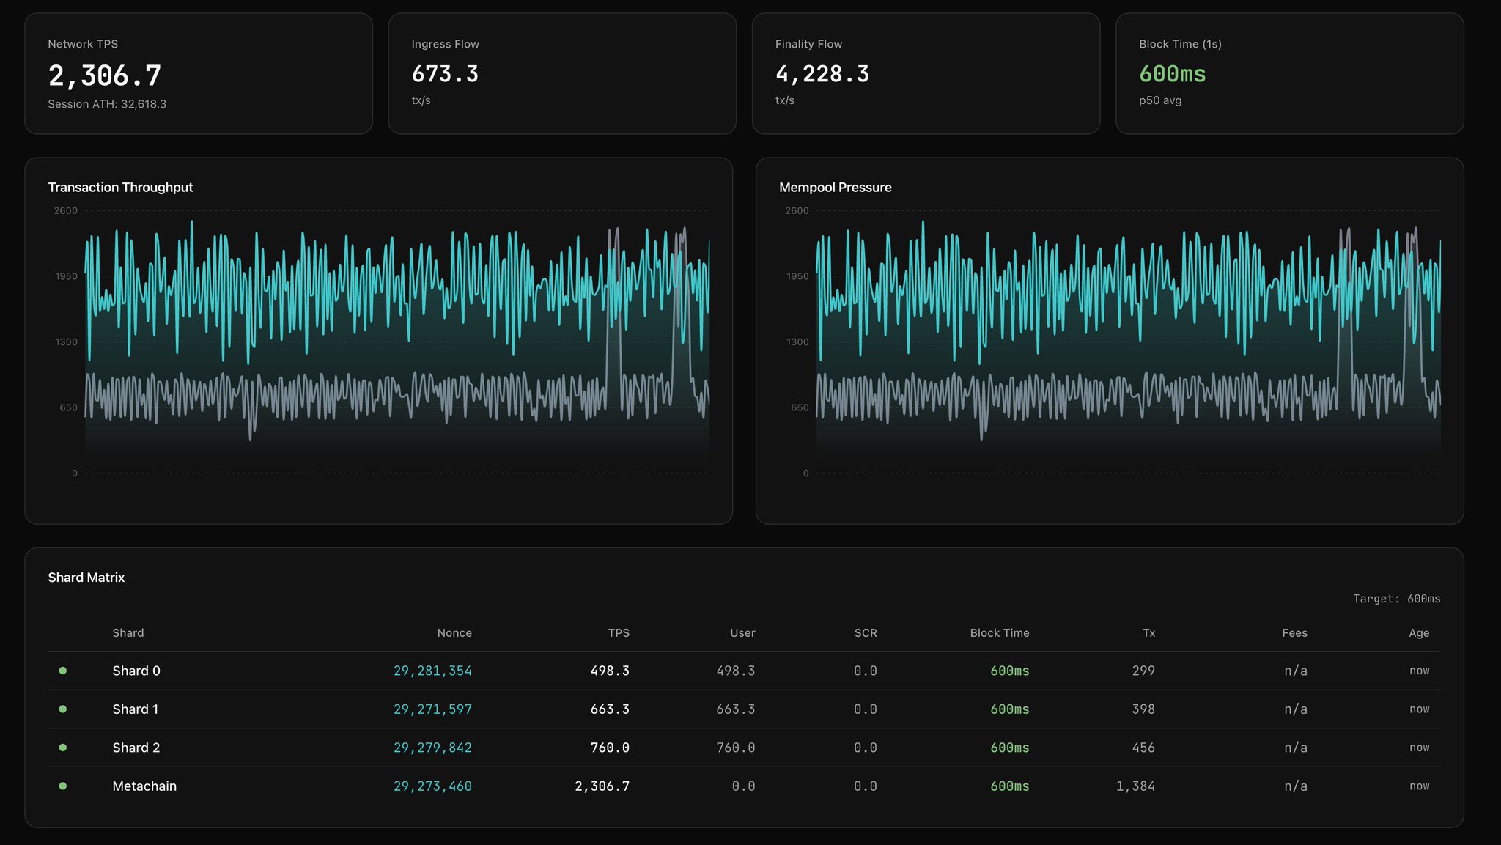This screenshot has width=1501, height=845.
Task: Click the Shard 2 green status dot
Action: (63, 748)
